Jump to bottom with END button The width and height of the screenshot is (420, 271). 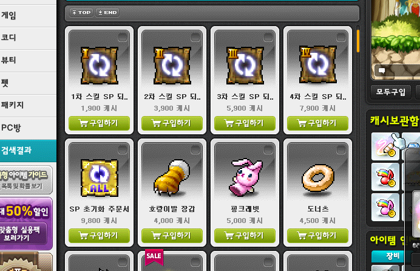107,12
